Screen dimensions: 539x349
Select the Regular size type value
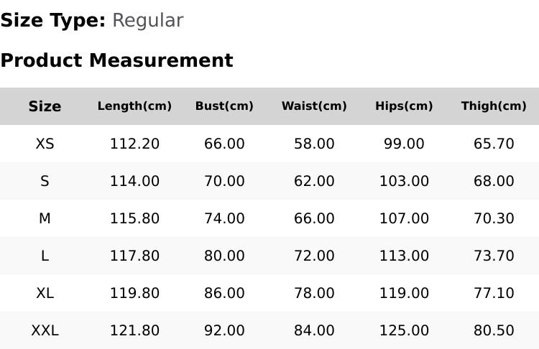tap(148, 20)
